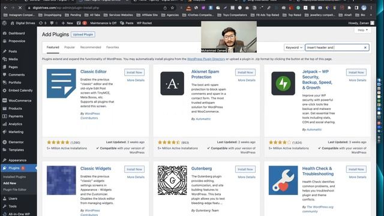This screenshot has width=384, height=216.
Task: Open Portfolio in the sidebar
Action: tap(14, 83)
